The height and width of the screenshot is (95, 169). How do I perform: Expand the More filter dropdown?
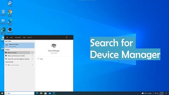[30, 37]
